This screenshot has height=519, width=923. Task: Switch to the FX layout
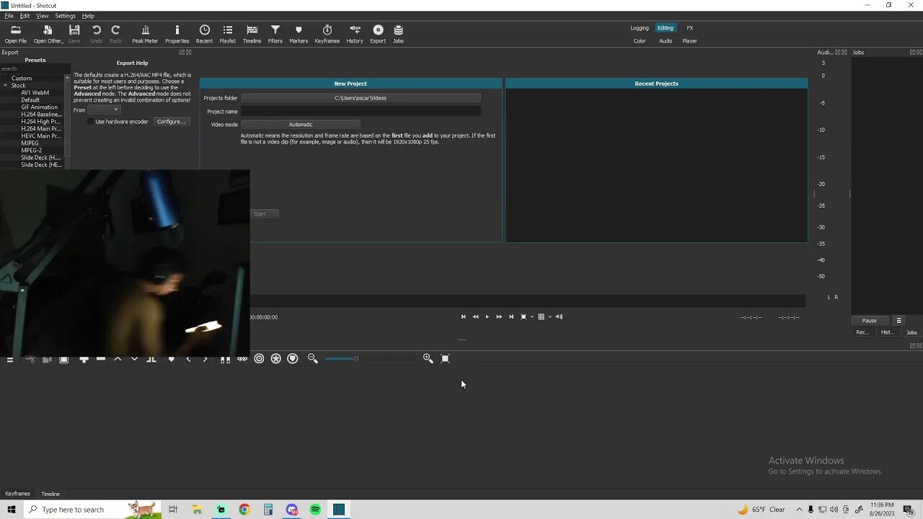[x=690, y=28]
